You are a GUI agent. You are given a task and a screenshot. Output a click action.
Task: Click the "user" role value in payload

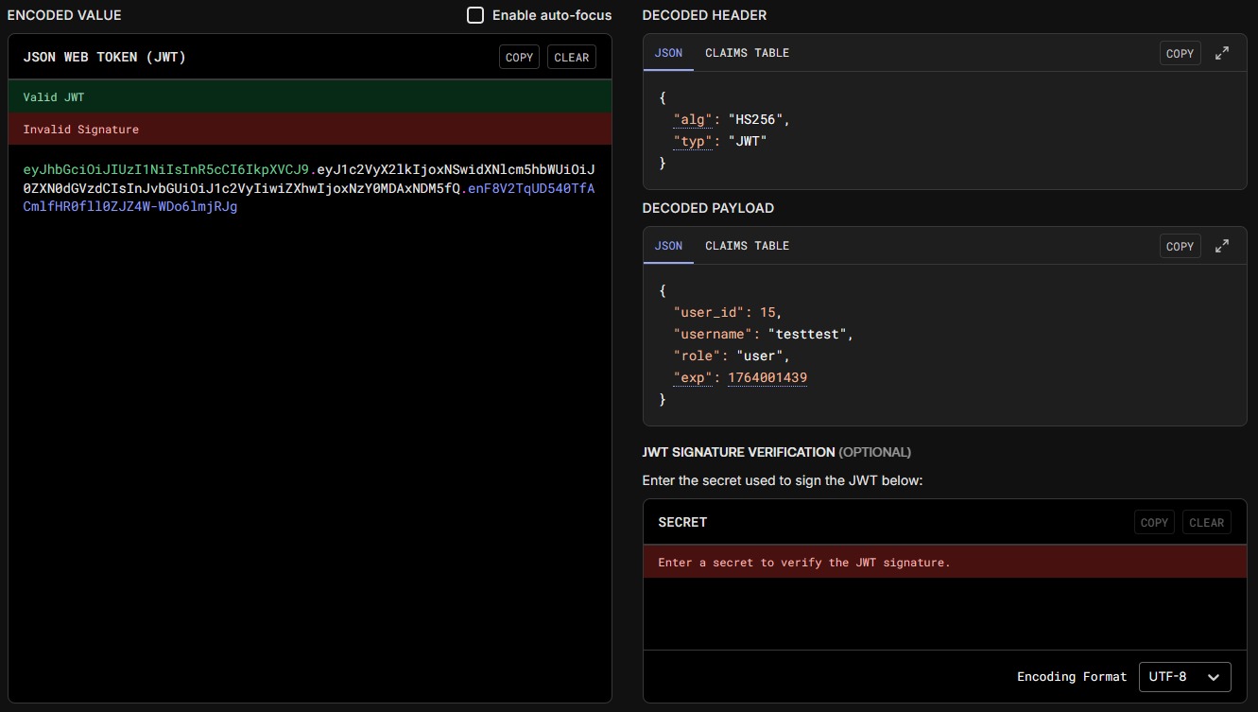(x=759, y=356)
